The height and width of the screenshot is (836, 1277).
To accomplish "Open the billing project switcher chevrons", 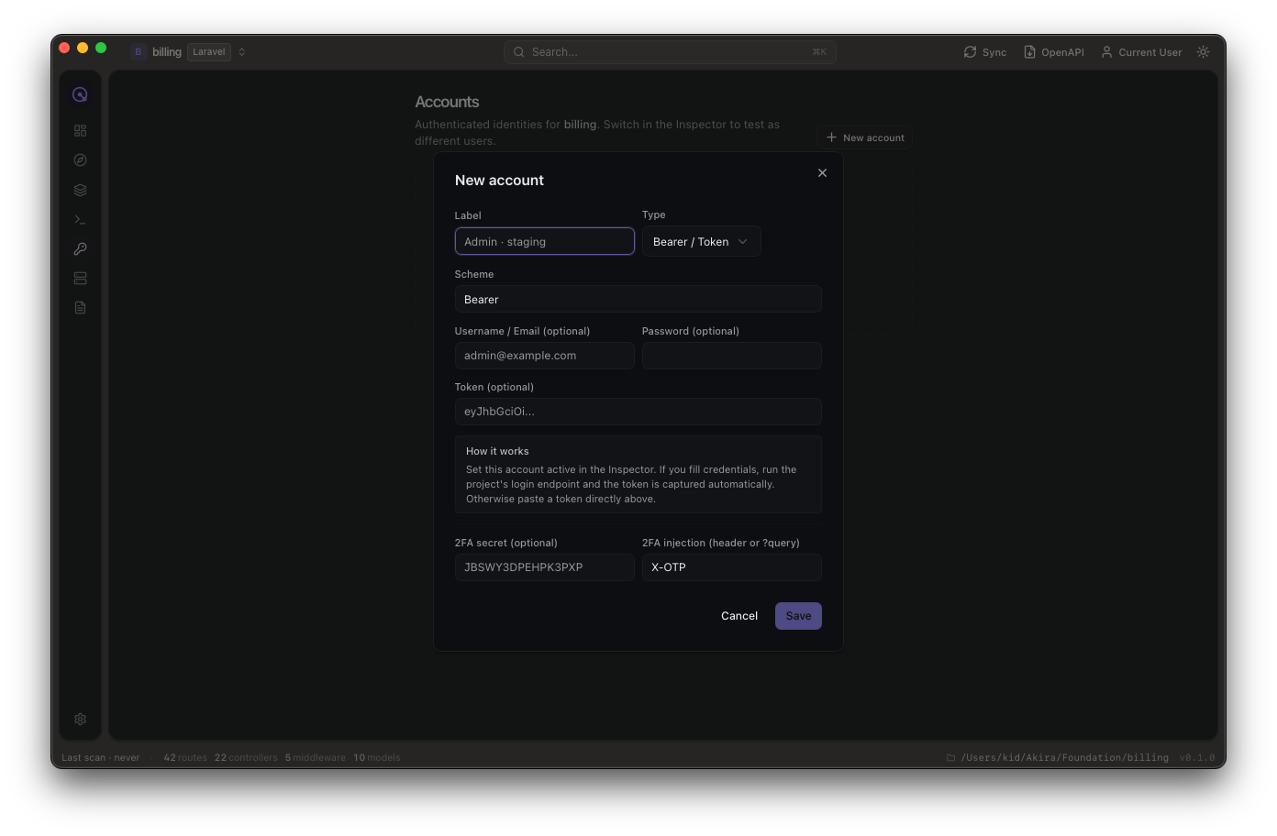I will click(242, 52).
